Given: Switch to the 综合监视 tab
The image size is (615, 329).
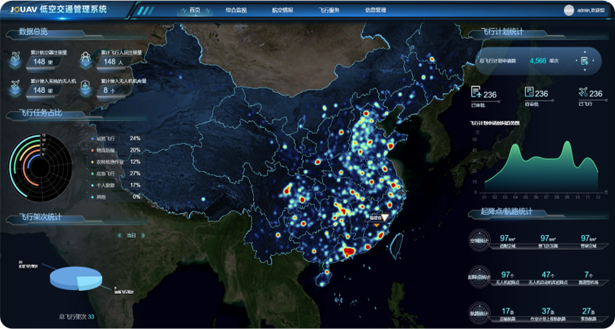Looking at the screenshot, I should (x=236, y=11).
